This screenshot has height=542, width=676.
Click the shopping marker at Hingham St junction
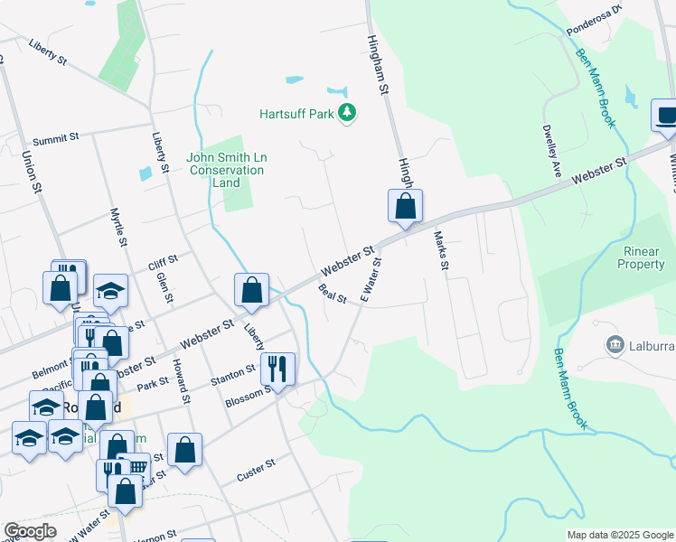click(405, 208)
